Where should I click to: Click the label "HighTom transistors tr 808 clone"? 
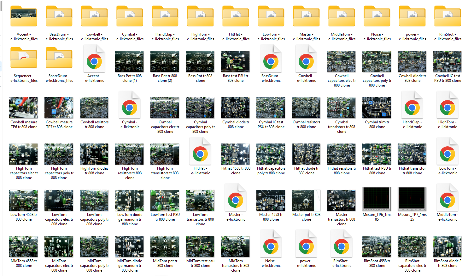tap(165, 173)
